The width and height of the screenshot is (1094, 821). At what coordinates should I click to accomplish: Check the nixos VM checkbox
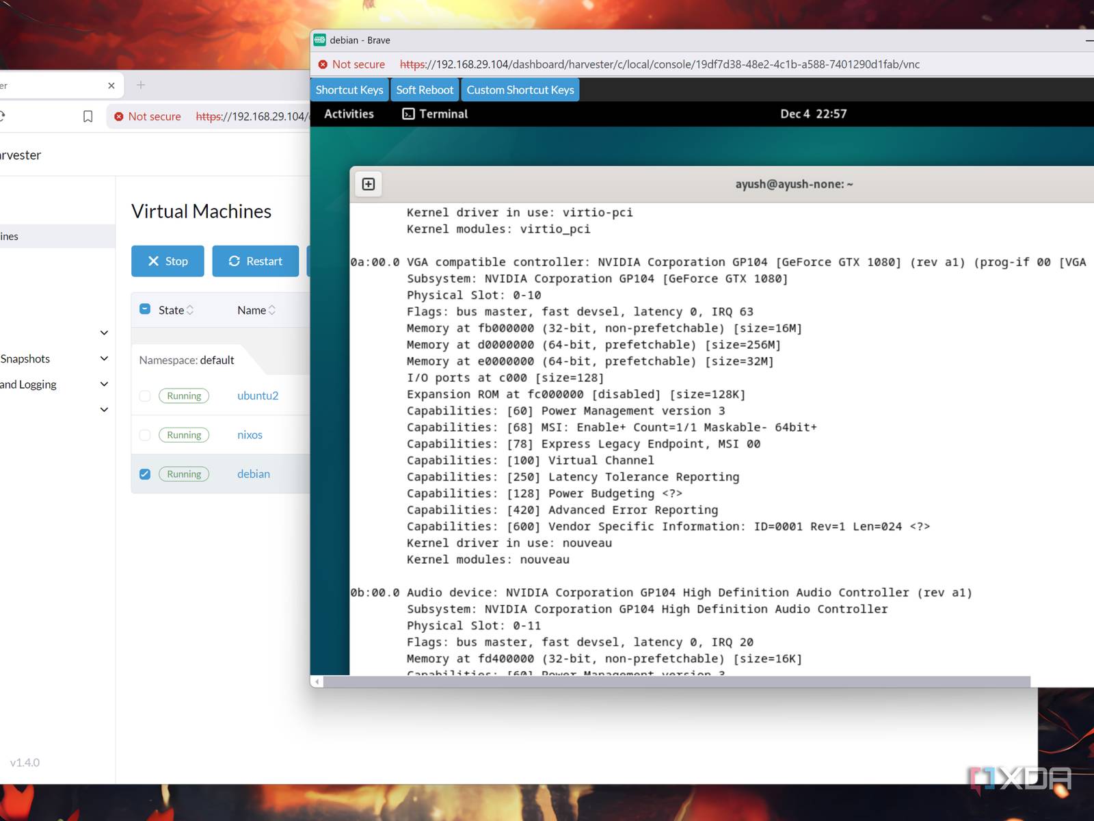click(x=145, y=435)
